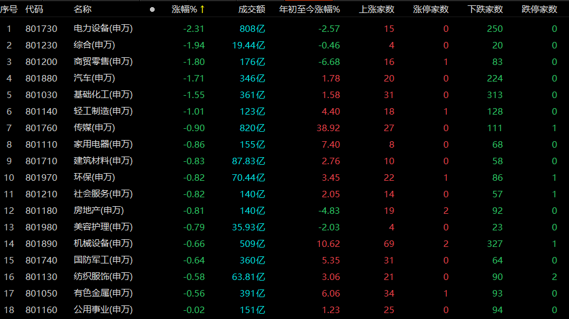Viewport: 569px width, 319px height.
Task: Sort by 下跌家数 column header
Action: pyautogui.click(x=485, y=9)
